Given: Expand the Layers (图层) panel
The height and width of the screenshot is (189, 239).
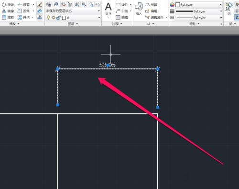Looking at the screenshot, I should pos(73,24).
